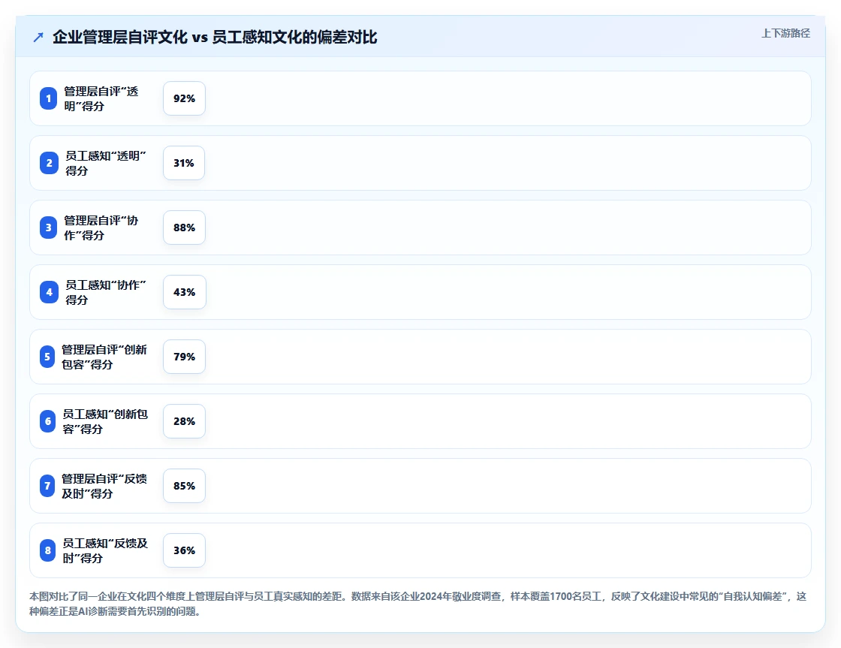The height and width of the screenshot is (648, 841).
Task: Click the 28% value box
Action: coord(184,421)
